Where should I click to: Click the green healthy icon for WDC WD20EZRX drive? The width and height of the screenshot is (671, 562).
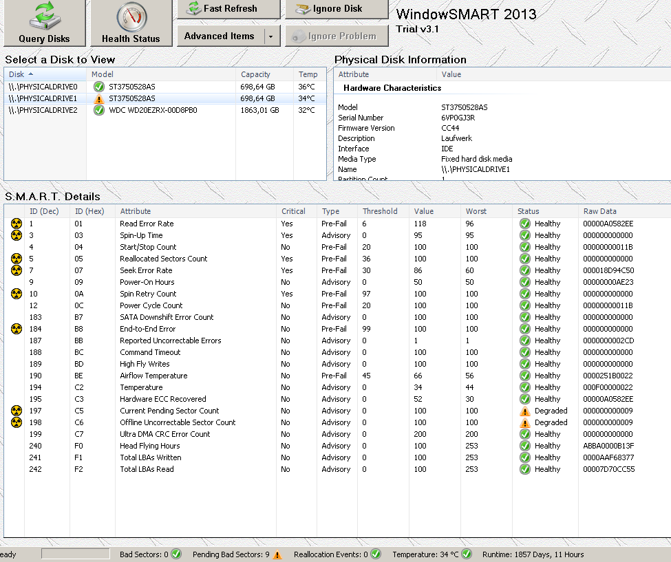(99, 110)
